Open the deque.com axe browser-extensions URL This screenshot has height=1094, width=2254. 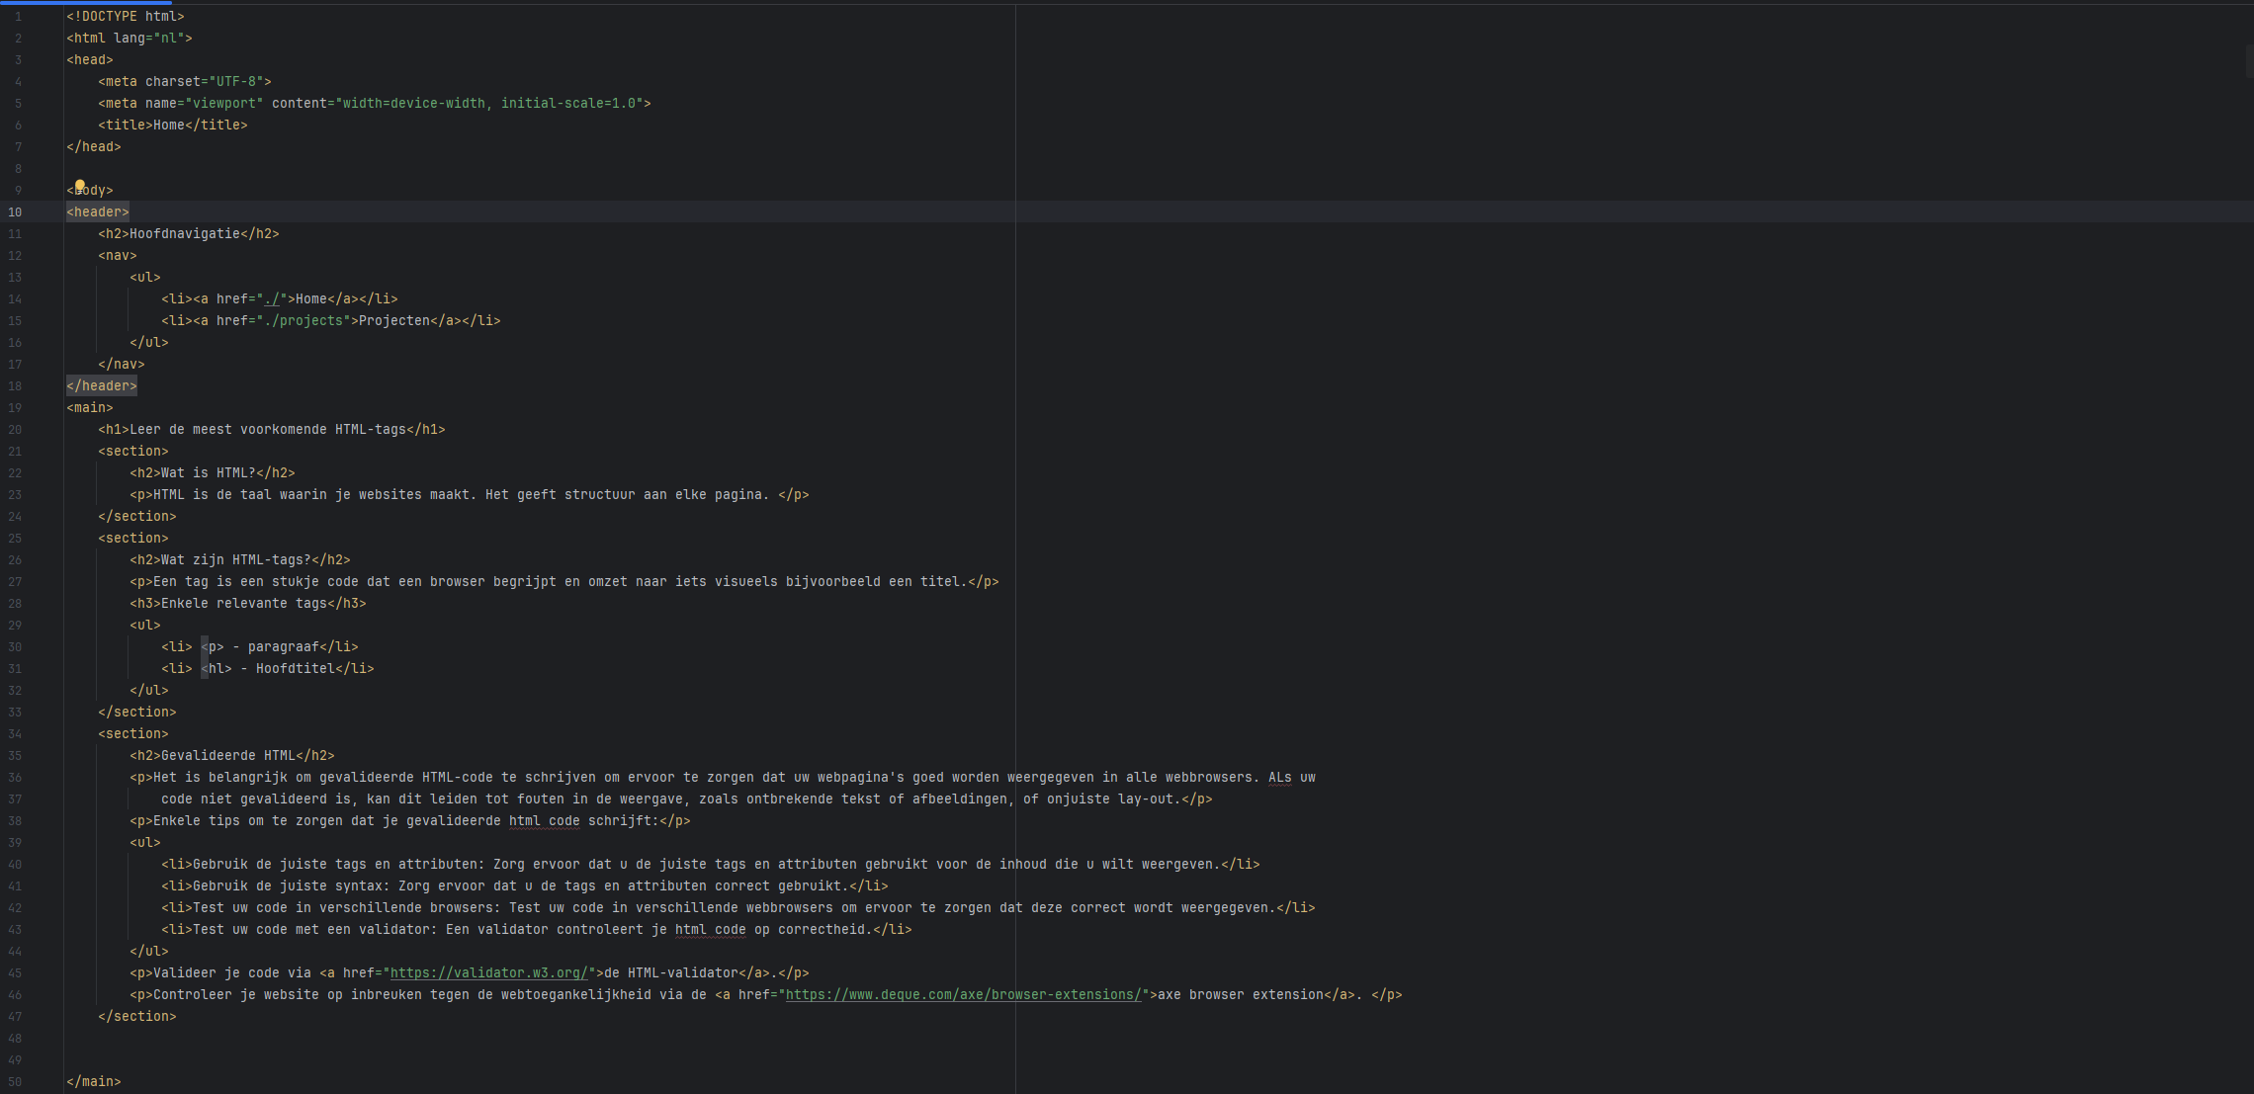[964, 995]
